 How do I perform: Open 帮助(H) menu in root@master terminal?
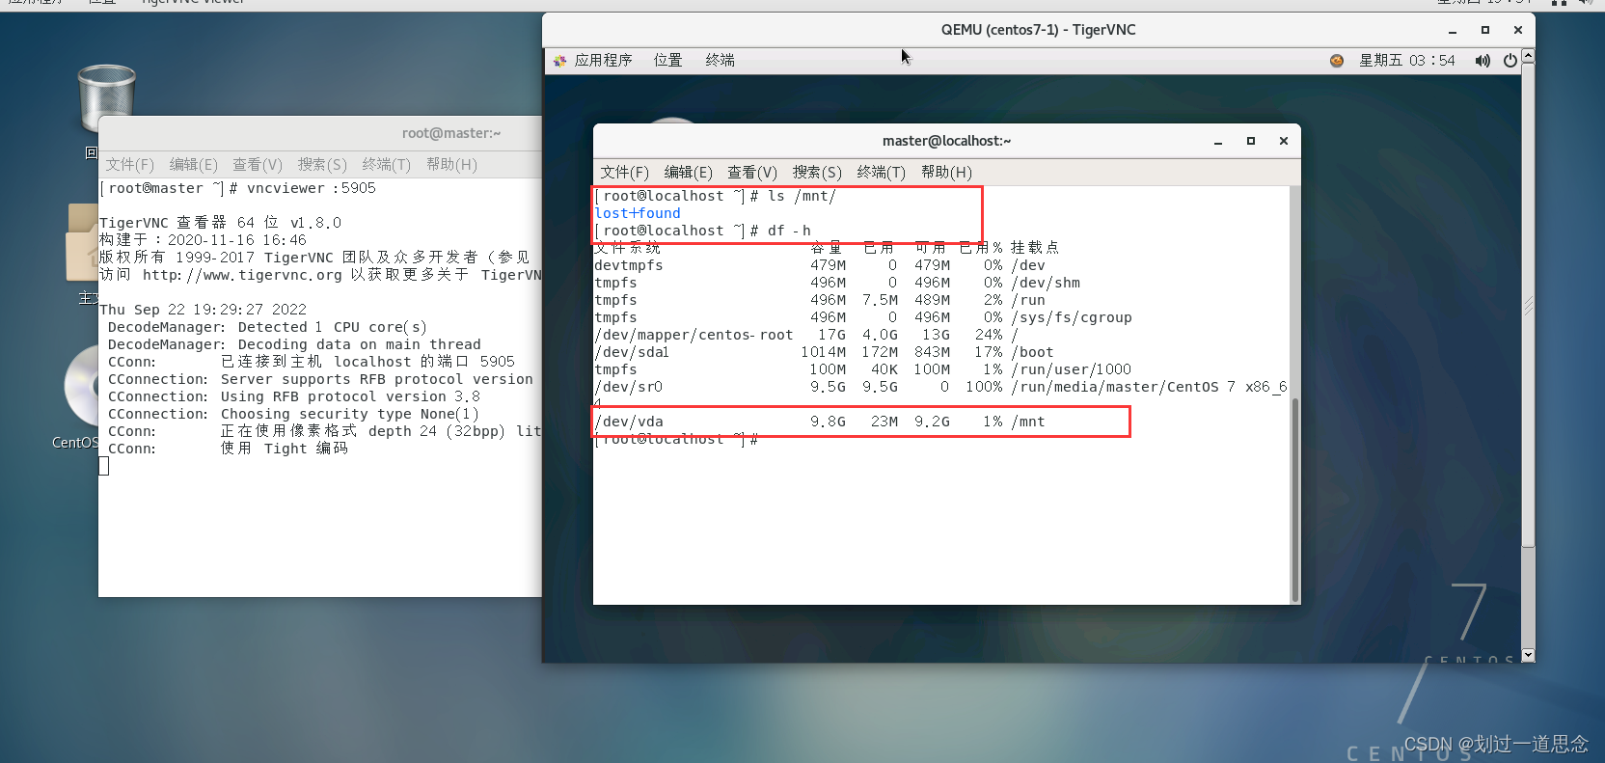click(x=451, y=165)
